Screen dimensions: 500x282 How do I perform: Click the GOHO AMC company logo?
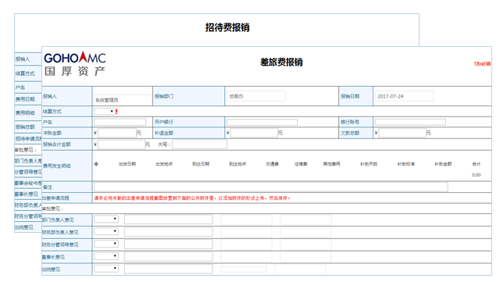(75, 64)
